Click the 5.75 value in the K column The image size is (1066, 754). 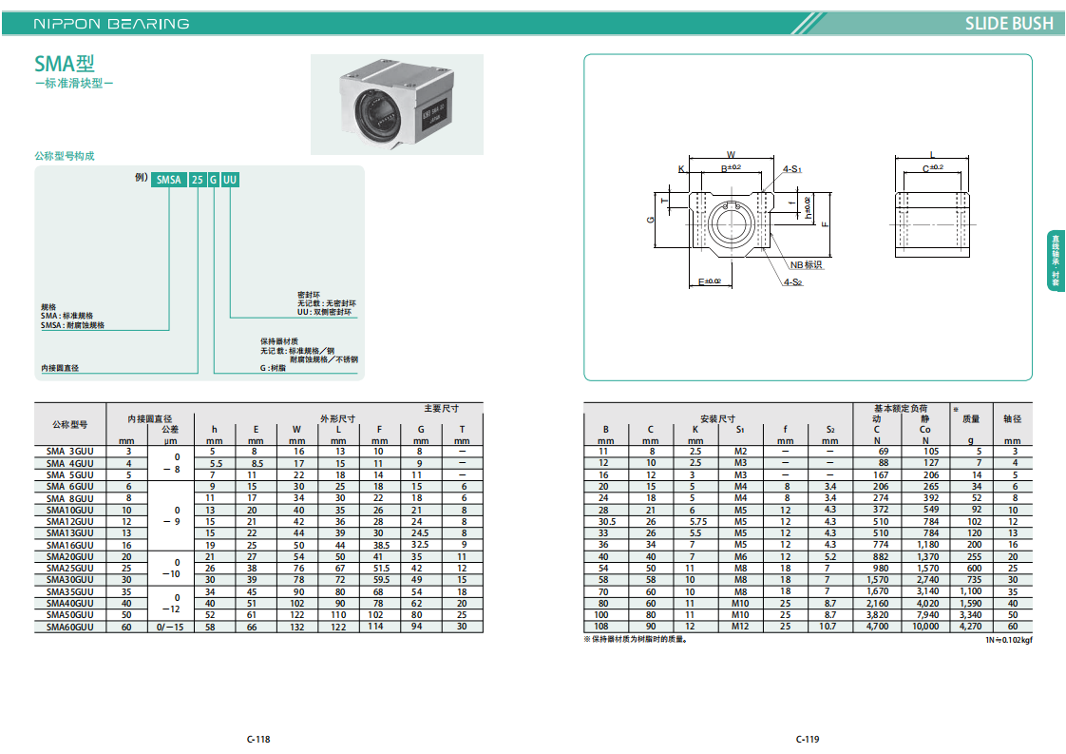[698, 522]
